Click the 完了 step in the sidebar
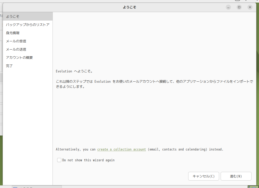Viewport: 259px width, 188px height. (x=28, y=66)
